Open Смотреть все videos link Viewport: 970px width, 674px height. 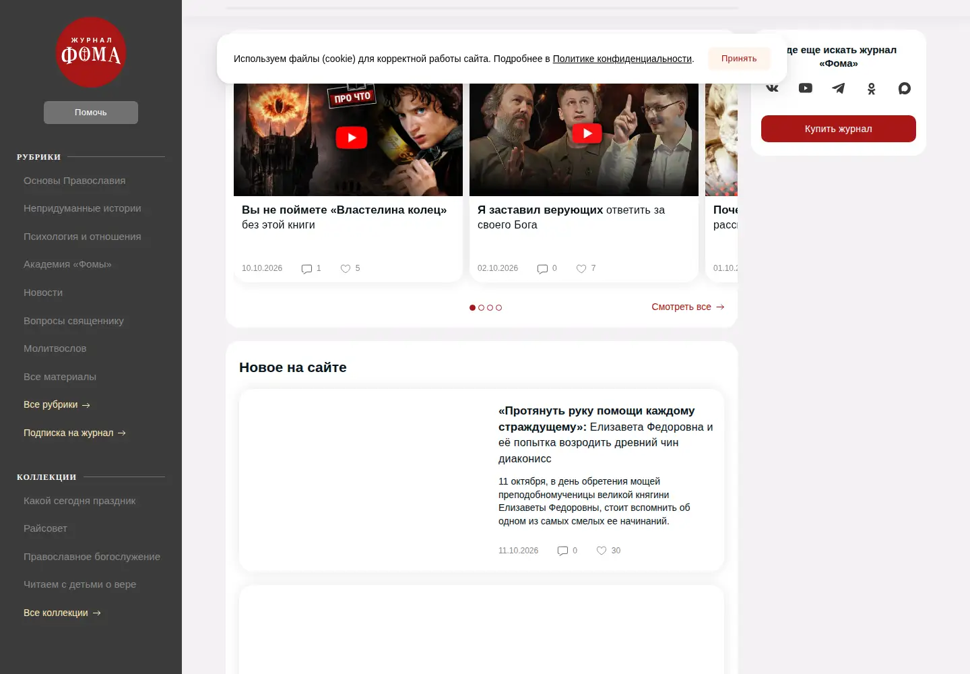[x=688, y=307]
